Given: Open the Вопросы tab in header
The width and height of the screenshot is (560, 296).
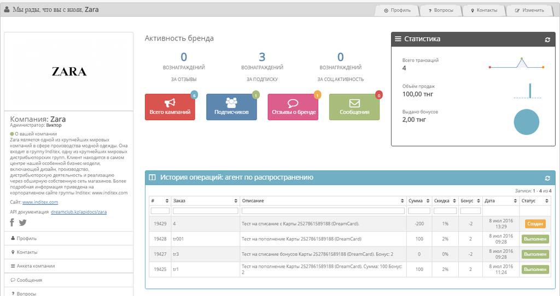Looking at the screenshot, I should [440, 10].
